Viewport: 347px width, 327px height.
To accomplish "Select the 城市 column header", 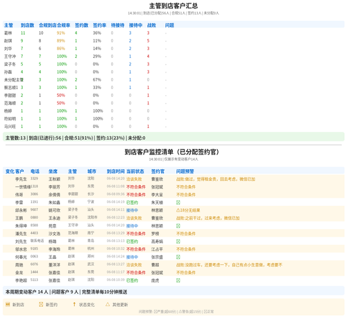I will tap(92, 171).
